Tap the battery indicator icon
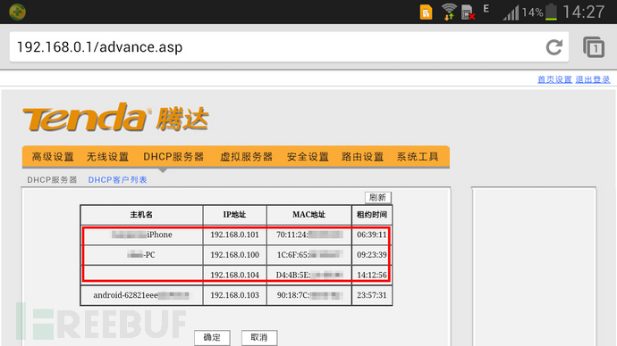This screenshot has width=617, height=346. pos(552,12)
